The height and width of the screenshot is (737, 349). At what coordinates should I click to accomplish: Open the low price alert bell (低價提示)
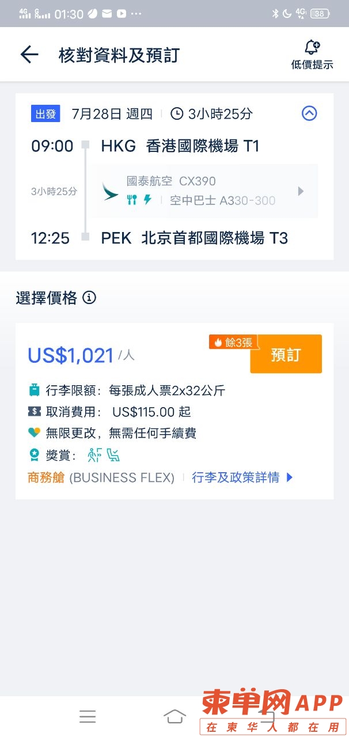pyautogui.click(x=312, y=55)
